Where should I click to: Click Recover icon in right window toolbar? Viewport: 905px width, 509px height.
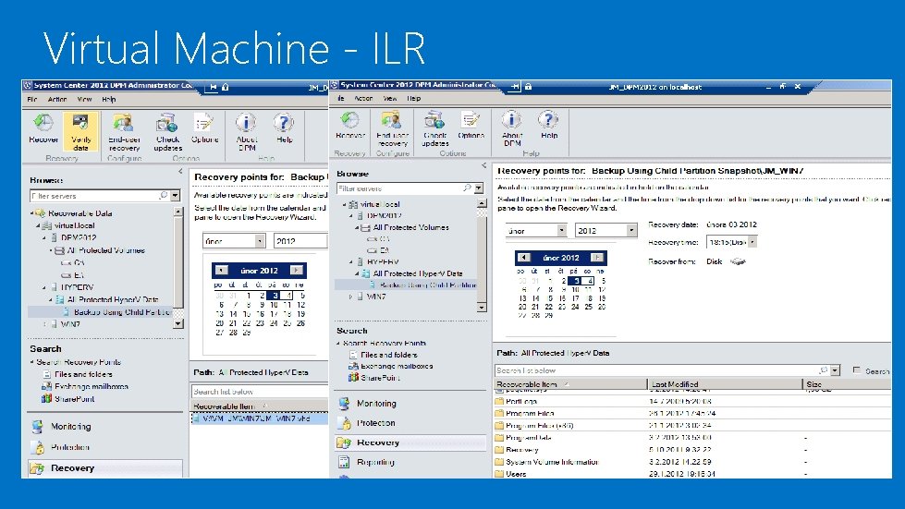point(349,125)
